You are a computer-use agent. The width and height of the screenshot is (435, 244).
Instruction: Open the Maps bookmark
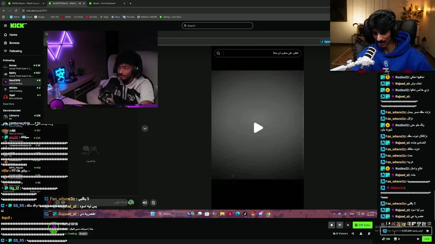(104, 17)
